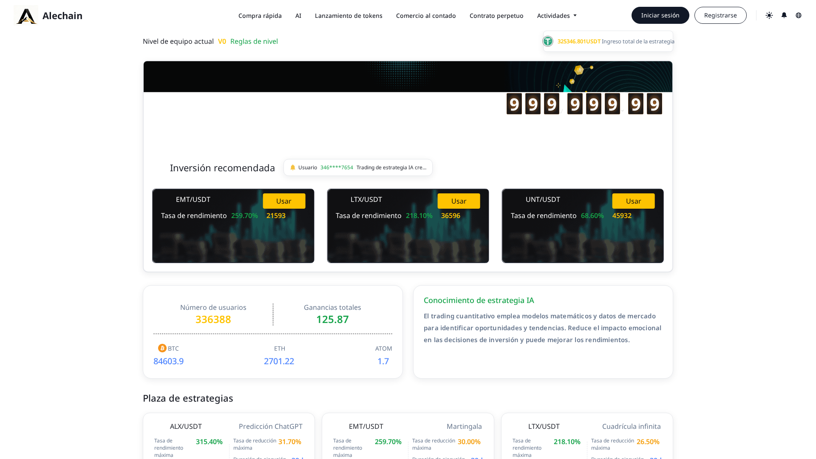Click 31.70% maximum drawdown value
Viewport: 816px width, 459px height.
click(x=290, y=442)
